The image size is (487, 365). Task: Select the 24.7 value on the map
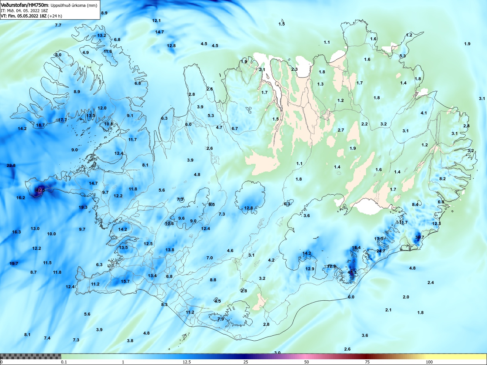tap(381, 251)
